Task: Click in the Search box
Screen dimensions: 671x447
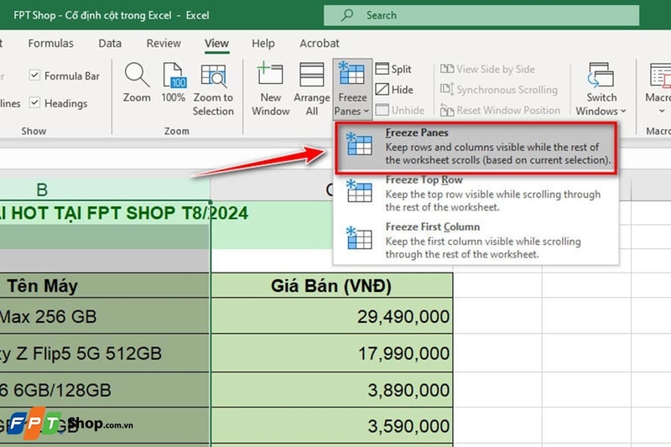Action: 481,15
